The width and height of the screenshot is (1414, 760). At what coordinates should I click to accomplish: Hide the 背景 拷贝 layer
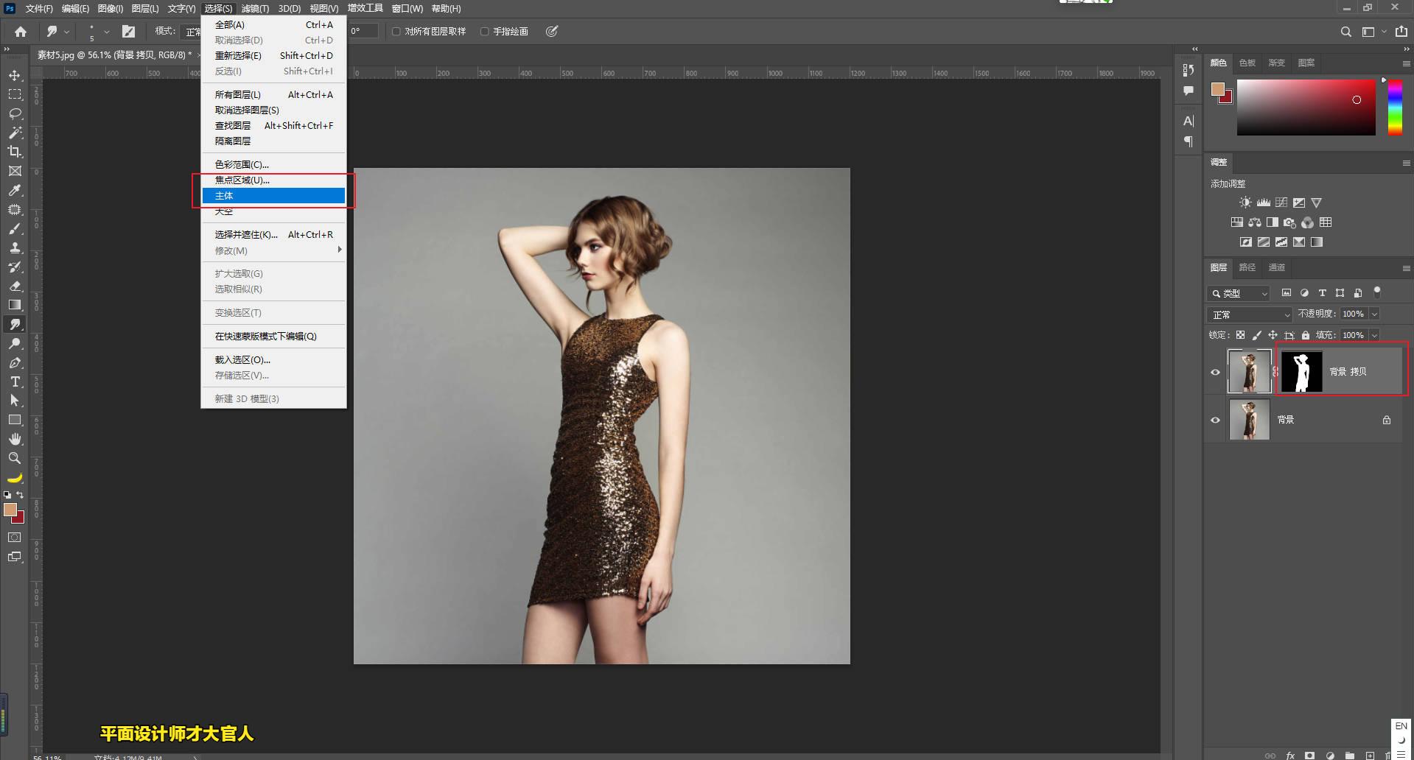coord(1215,372)
